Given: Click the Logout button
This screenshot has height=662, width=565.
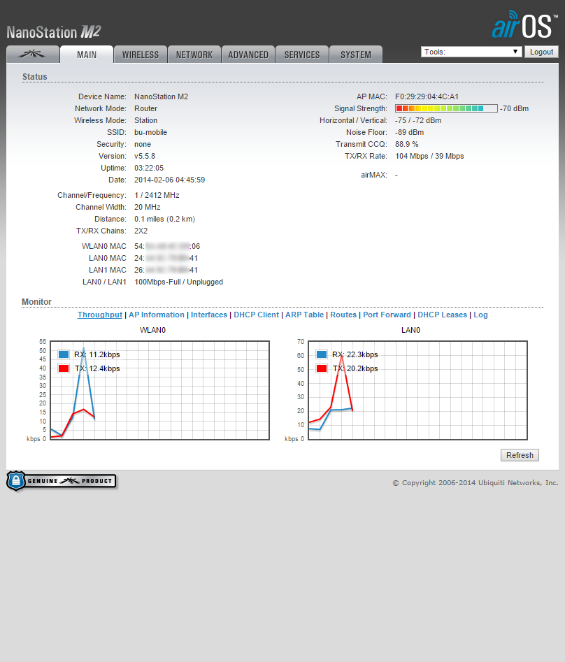Looking at the screenshot, I should (541, 52).
